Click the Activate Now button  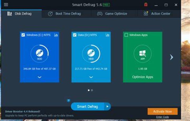[x=163, y=112]
